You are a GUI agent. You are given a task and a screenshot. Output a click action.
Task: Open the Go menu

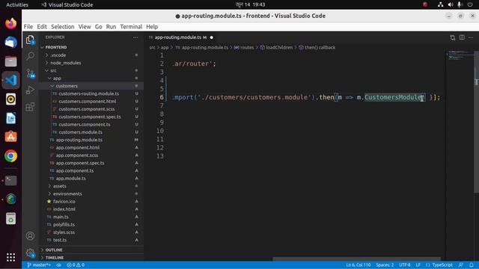coord(98,27)
